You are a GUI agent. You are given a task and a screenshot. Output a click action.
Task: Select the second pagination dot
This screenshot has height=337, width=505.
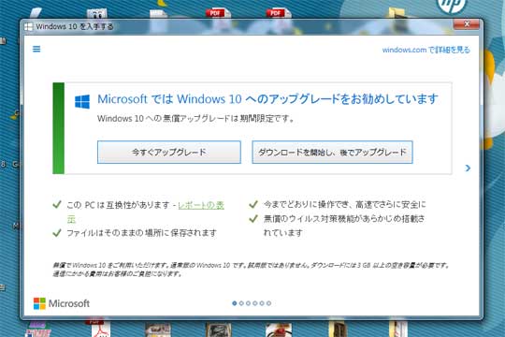pyautogui.click(x=241, y=303)
